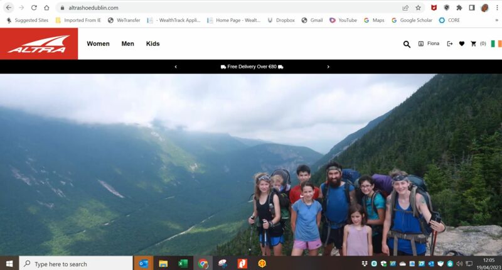Open the Home Page - Wealt... bookmark
Viewport: 502px width, 270px height.
coord(233,20)
